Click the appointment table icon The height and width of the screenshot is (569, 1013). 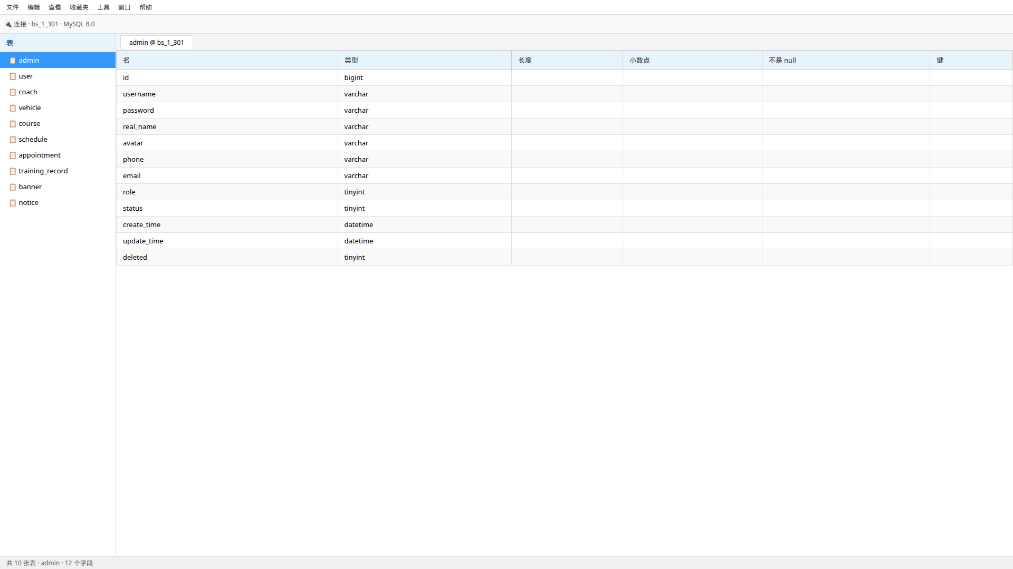coord(13,155)
